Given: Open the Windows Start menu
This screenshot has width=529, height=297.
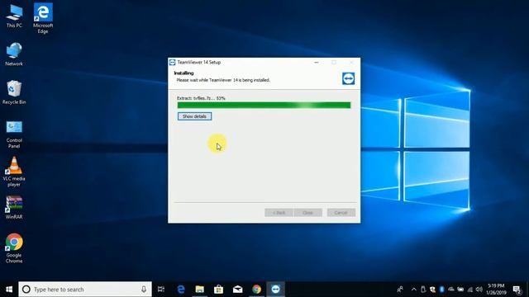Looking at the screenshot, I should 9,290.
